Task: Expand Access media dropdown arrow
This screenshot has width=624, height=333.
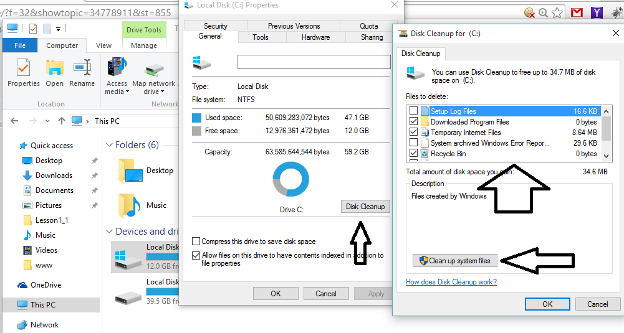Action: click(127, 91)
